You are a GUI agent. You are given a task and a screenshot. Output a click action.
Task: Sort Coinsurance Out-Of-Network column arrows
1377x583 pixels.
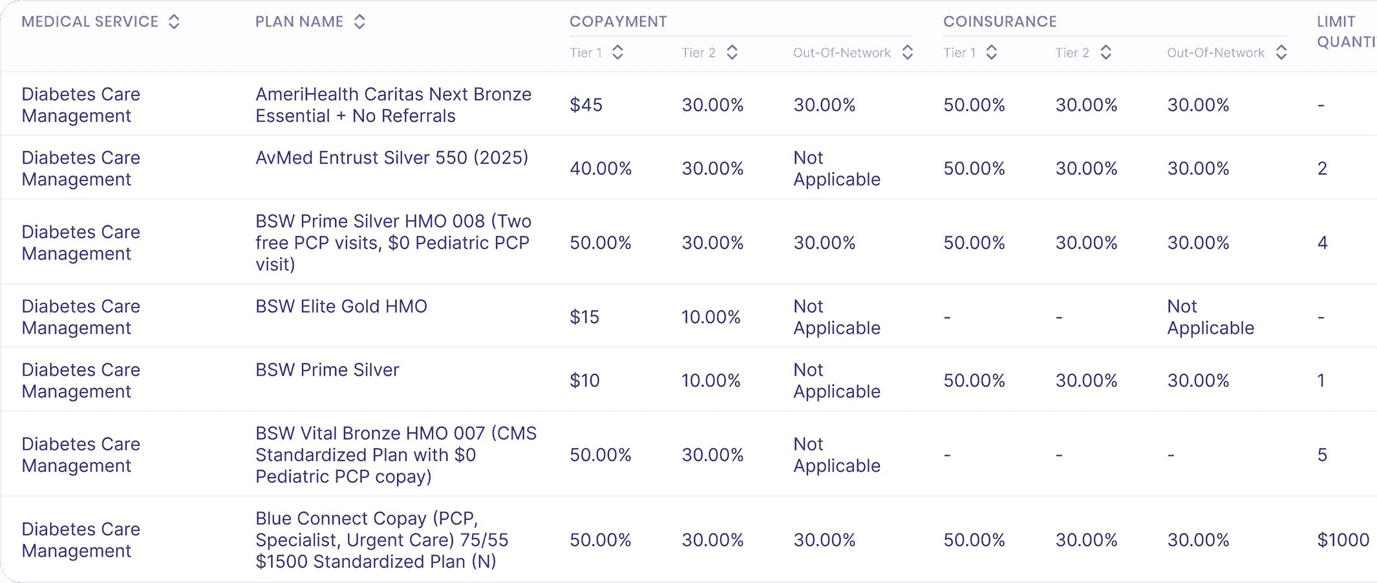tap(1281, 52)
